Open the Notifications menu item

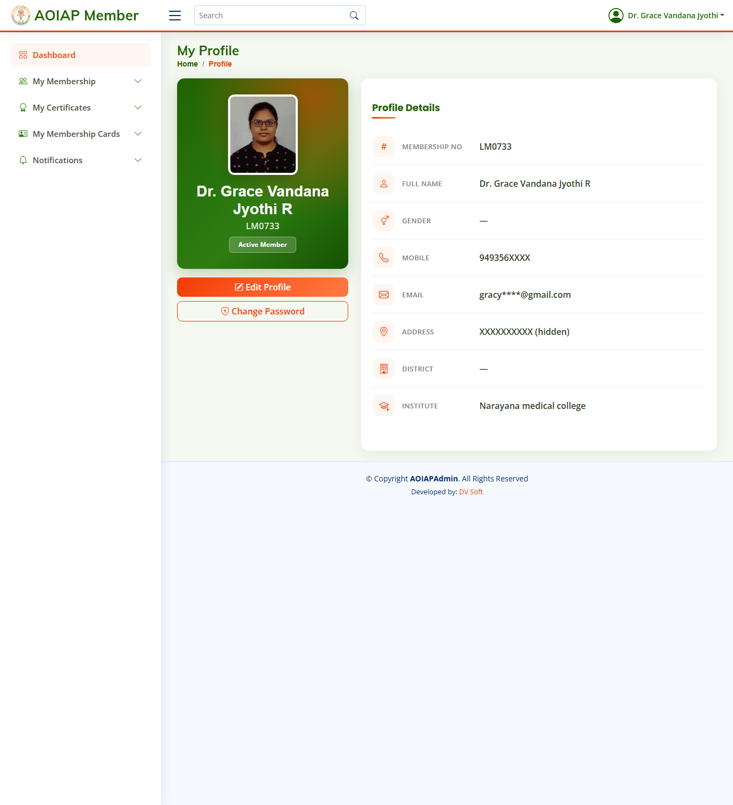(x=80, y=160)
